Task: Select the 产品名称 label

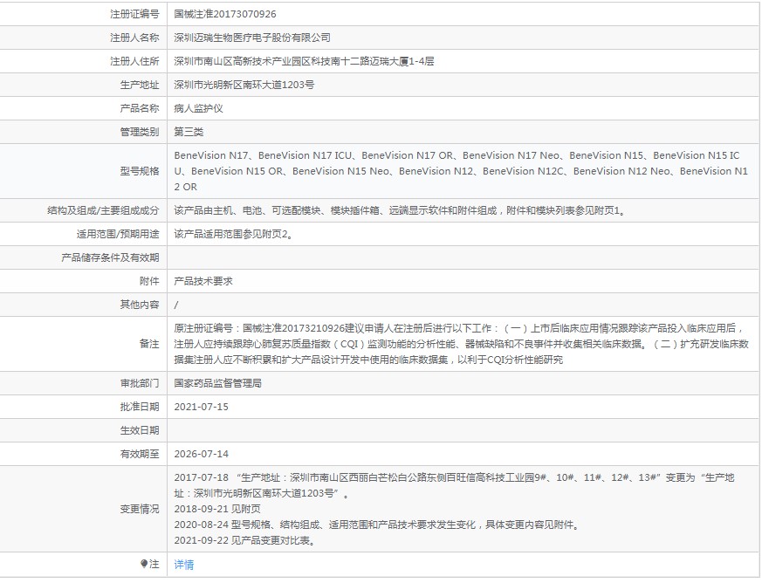Action: point(140,108)
